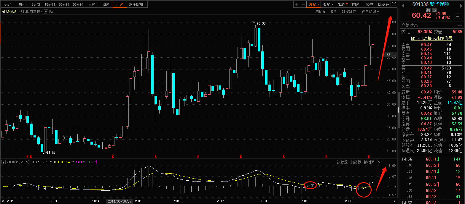Expand the 更多周期 dropdown
The height and width of the screenshot is (204, 465).
point(137,4)
